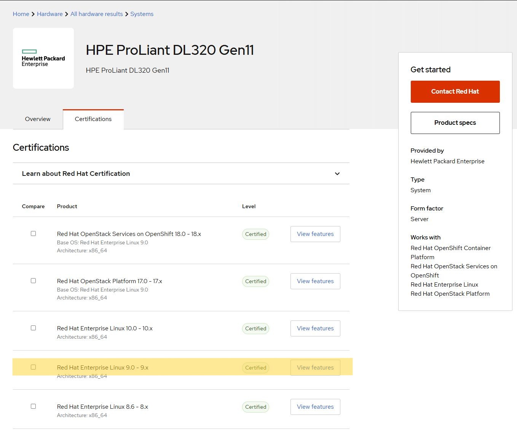
Task: Click the Learn about Red Hat Certification heading
Action: 76,174
